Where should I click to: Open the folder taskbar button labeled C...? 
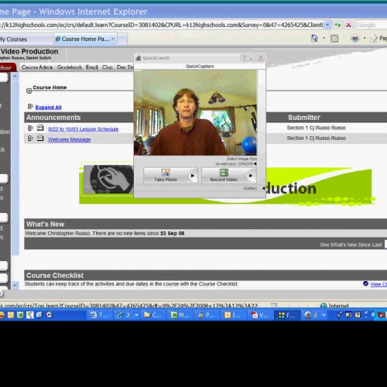click(x=154, y=315)
